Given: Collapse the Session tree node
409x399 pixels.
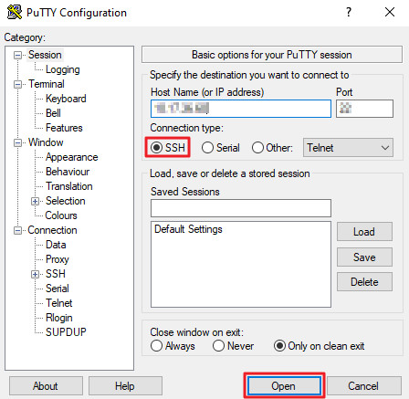Looking at the screenshot, I should (17, 55).
